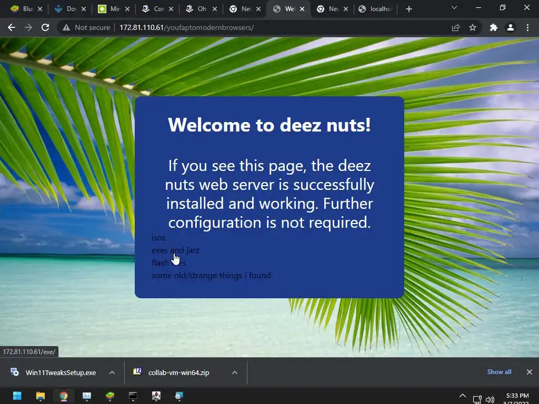Click Show all downloads

[499, 372]
